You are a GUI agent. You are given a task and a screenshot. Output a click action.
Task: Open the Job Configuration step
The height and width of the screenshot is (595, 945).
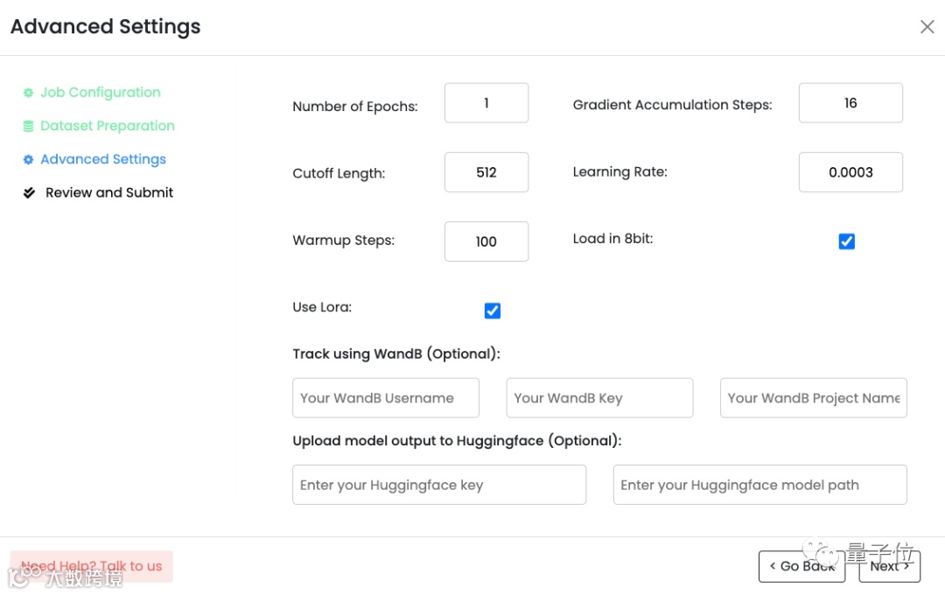click(x=100, y=93)
